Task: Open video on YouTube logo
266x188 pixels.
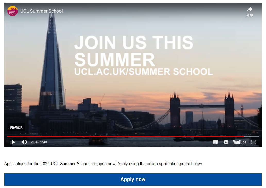Action: (239, 142)
